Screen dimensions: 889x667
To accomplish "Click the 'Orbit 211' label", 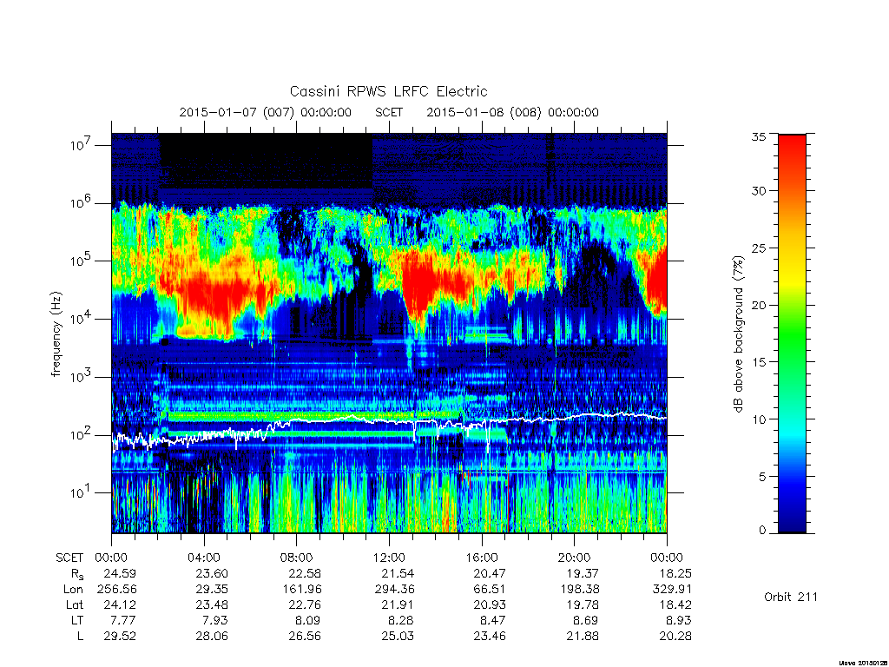I will [x=791, y=597].
